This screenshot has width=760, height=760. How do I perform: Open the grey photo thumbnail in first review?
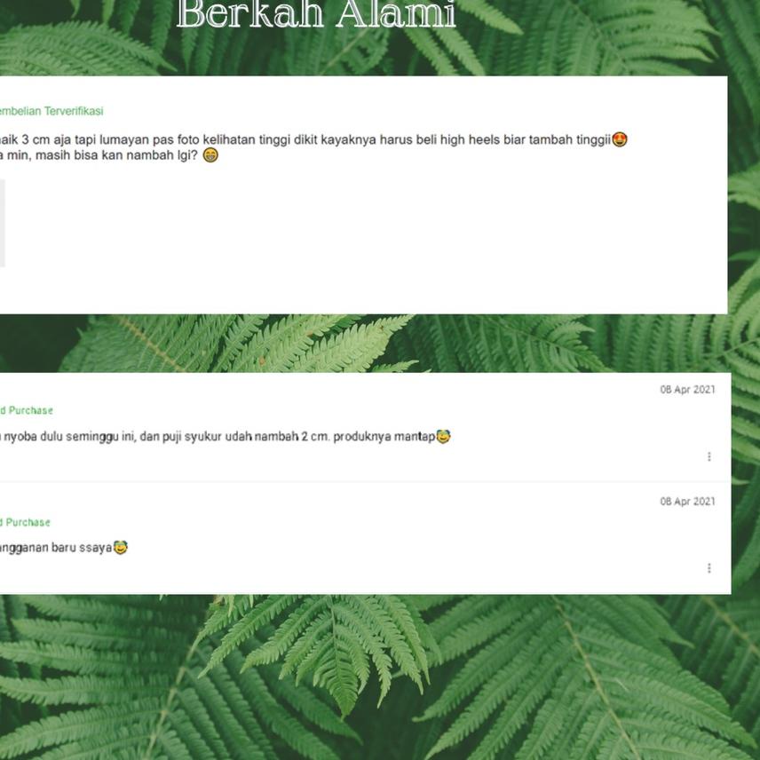click(x=3, y=223)
